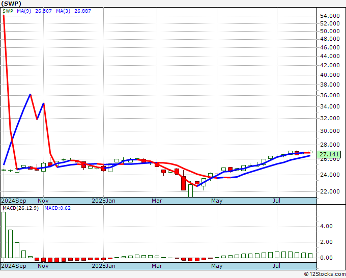Click the 24.000 price axis label
The width and height of the screenshot is (346, 278).
pos(330,175)
